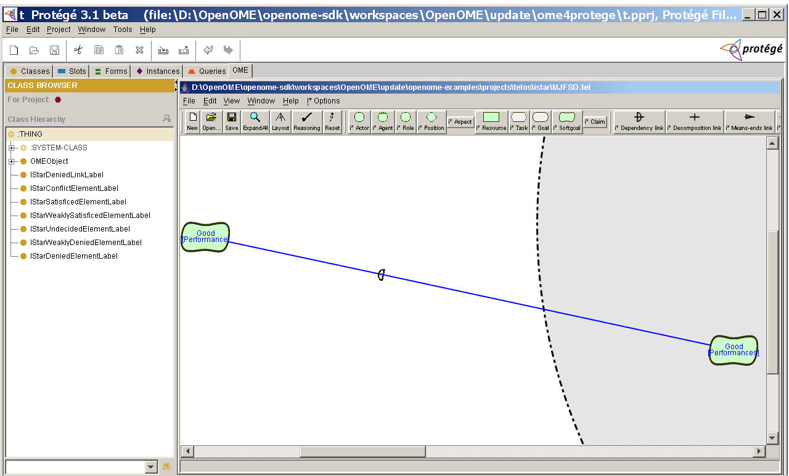
Task: Select the Actor tool
Action: pos(359,121)
